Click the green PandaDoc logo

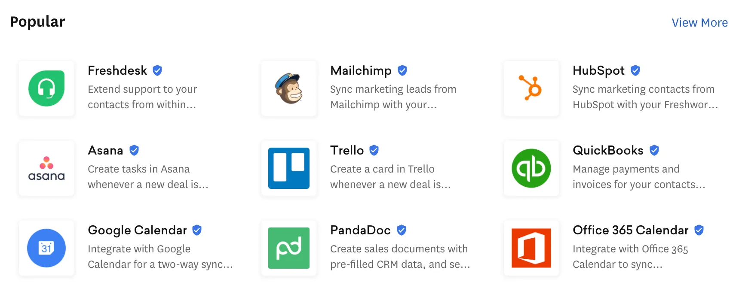point(289,248)
